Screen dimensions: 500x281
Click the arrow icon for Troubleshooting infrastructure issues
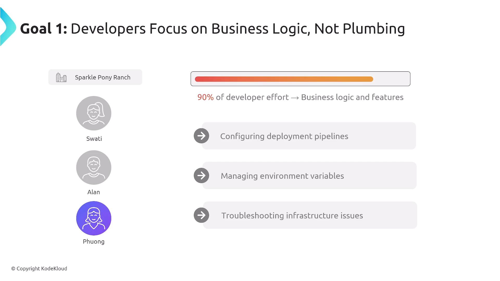pyautogui.click(x=201, y=215)
